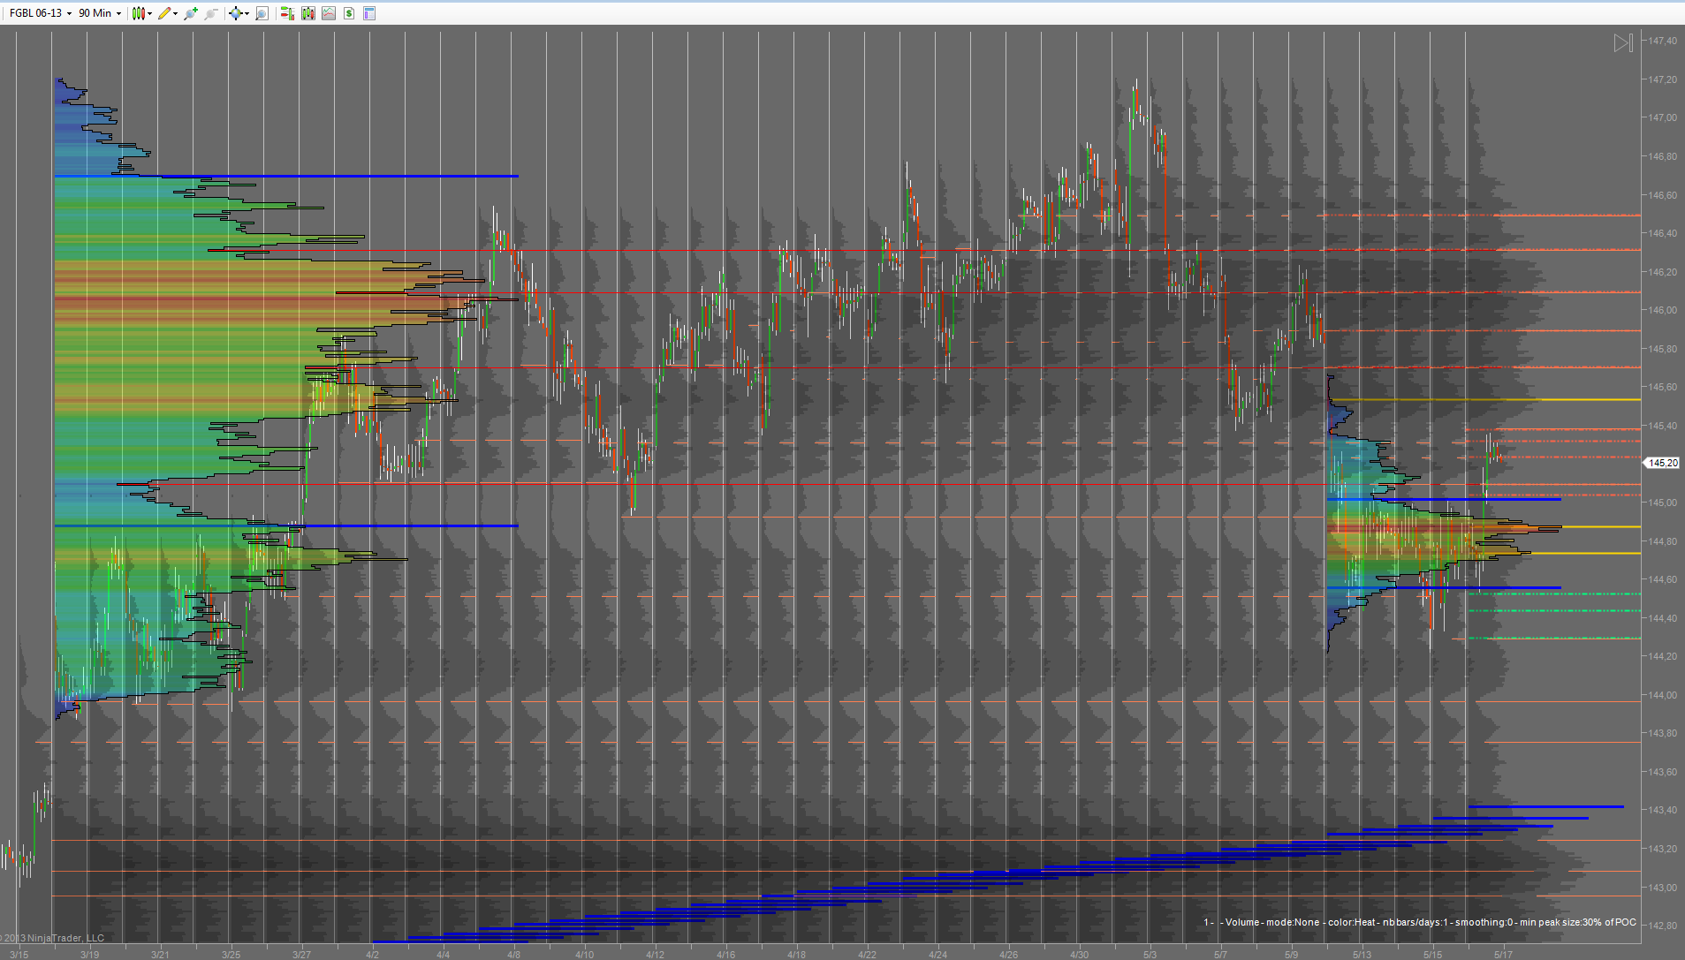Select the pencil drawing tools icon
Image resolution: width=1685 pixels, height=960 pixels.
click(164, 13)
